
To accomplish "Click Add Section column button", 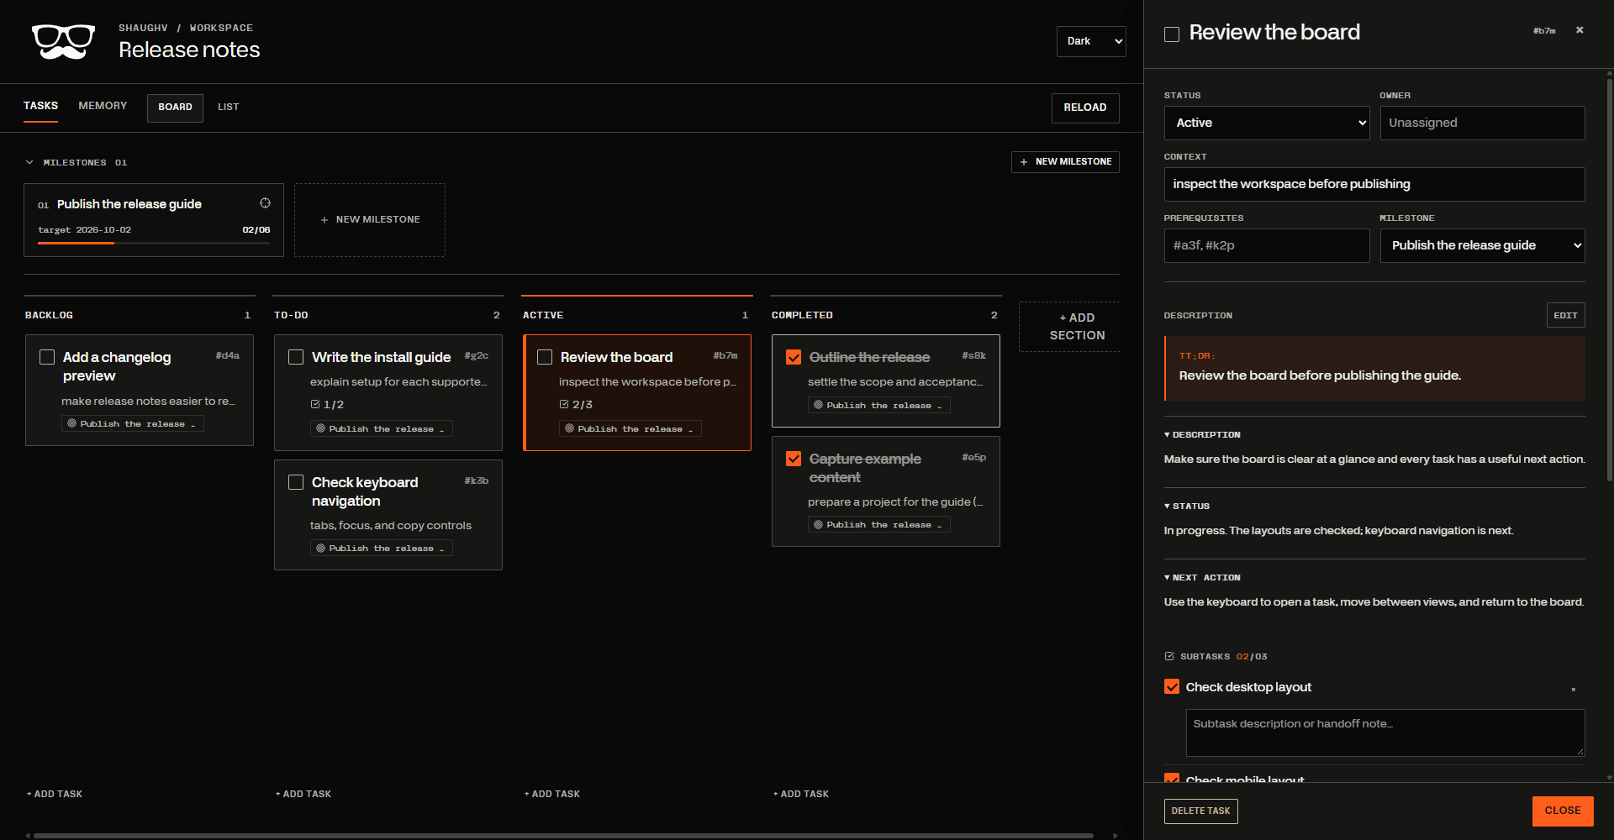I will (1069, 327).
